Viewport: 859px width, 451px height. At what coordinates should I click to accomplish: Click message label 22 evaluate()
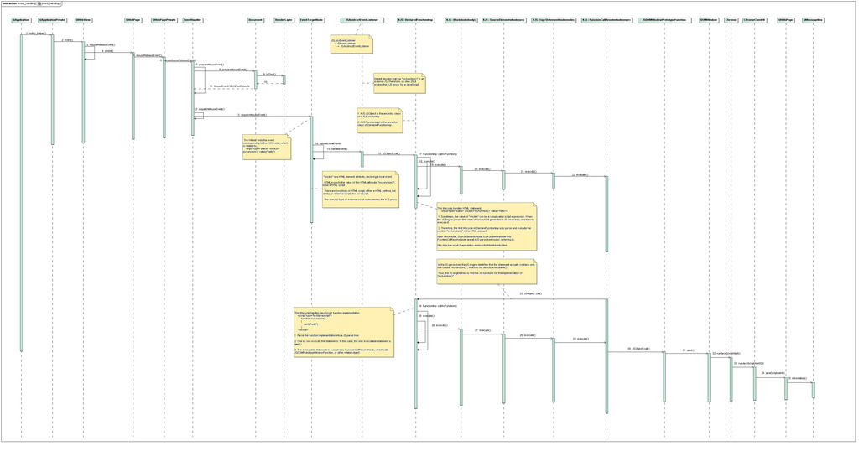click(580, 175)
